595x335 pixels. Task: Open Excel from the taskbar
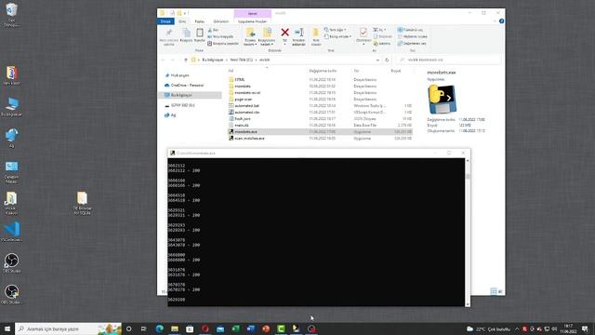[x=235, y=328]
